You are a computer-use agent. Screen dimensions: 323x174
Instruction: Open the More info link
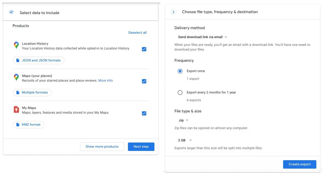(x=105, y=81)
